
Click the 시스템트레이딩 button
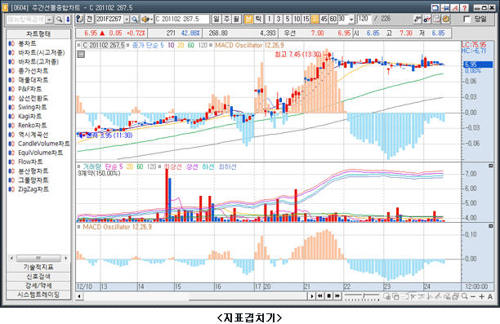pos(38,295)
